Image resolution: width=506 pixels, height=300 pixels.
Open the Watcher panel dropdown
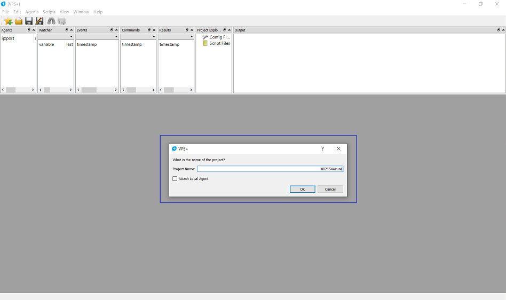71,37
